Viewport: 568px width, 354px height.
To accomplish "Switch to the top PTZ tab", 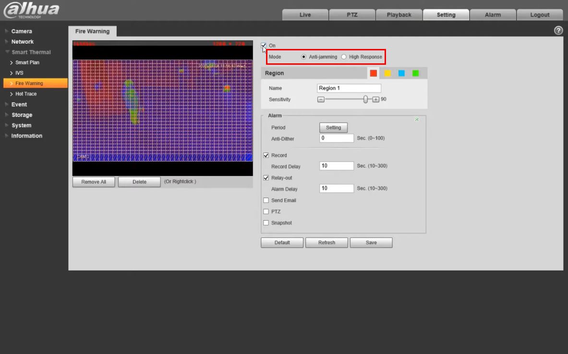I will point(352,15).
